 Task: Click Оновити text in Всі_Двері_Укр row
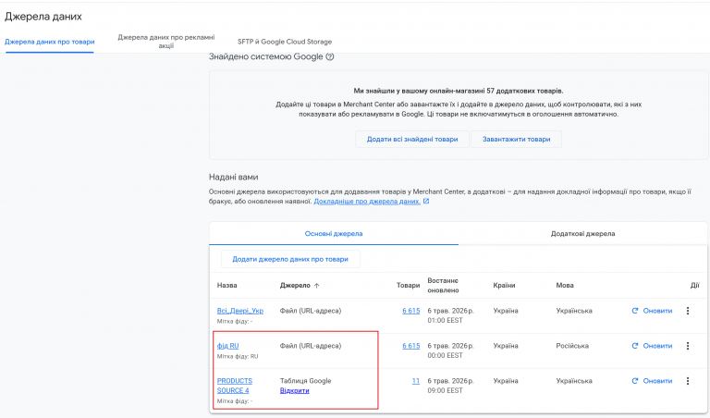(x=657, y=311)
